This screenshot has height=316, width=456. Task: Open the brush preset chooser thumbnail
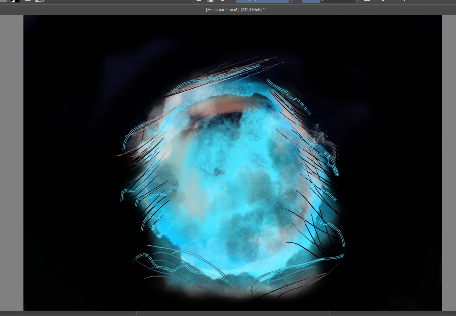[40, 1]
